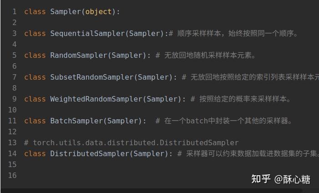Click the Sampler class name on line 1
The image size is (319, 193).
click(x=66, y=11)
